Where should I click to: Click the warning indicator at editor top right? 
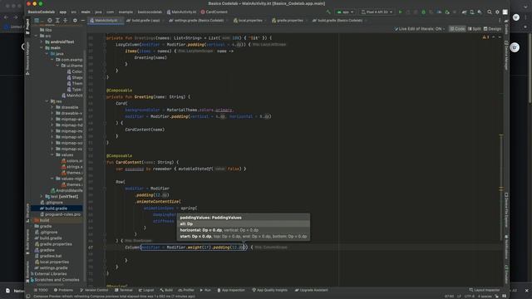485,37
